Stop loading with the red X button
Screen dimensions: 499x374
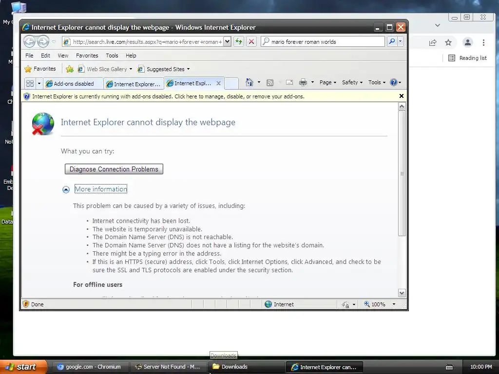pos(251,42)
